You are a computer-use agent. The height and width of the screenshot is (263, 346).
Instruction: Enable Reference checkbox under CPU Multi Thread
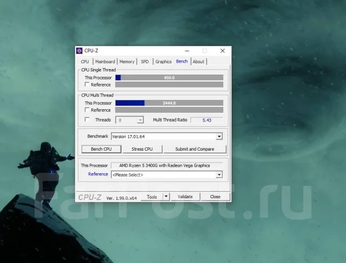pyautogui.click(x=87, y=110)
